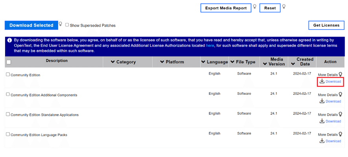This screenshot has height=157, width=348.
Task: Click download icon for Standalone Applications row
Action: click(x=322, y=121)
